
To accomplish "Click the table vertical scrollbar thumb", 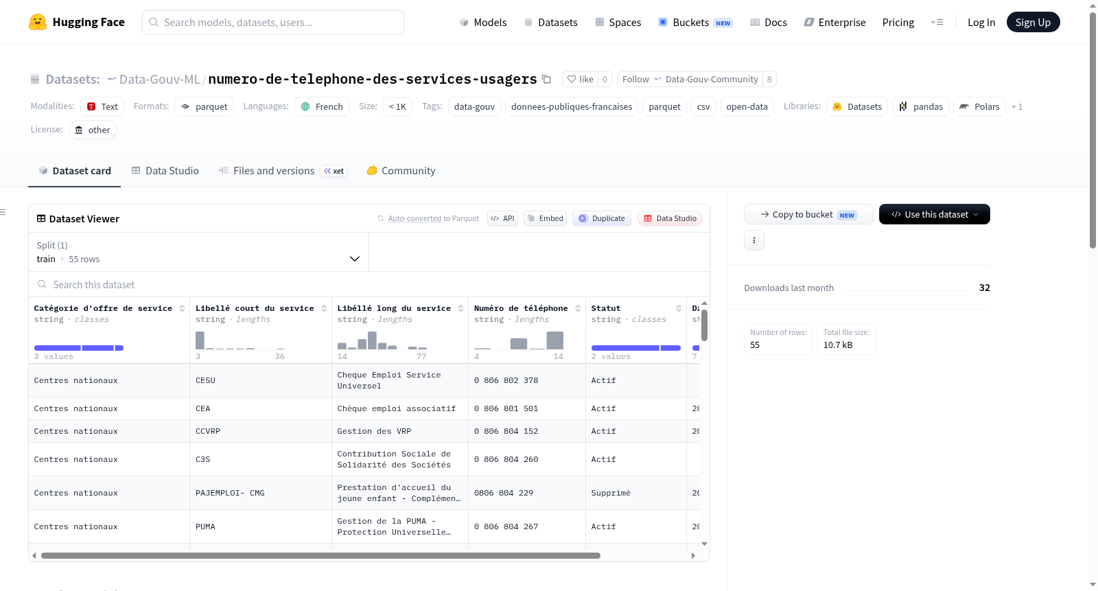I will coord(704,325).
